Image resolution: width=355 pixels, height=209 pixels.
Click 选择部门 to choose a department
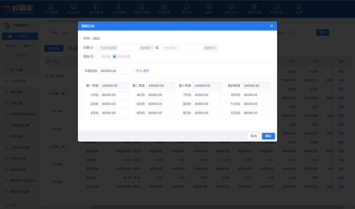point(146,48)
